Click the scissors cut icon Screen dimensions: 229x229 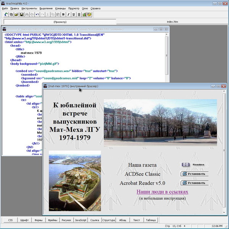[x=48, y=15]
